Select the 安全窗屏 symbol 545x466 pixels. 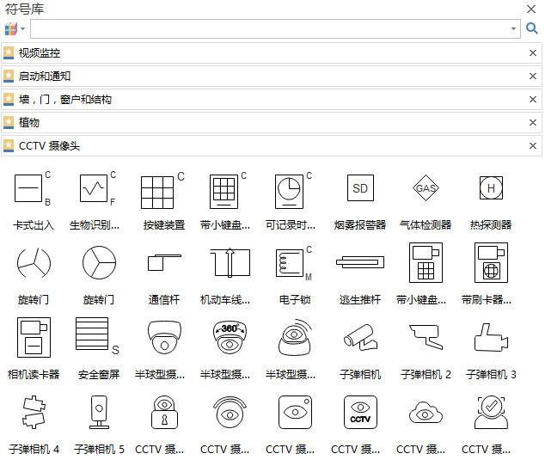(97, 335)
